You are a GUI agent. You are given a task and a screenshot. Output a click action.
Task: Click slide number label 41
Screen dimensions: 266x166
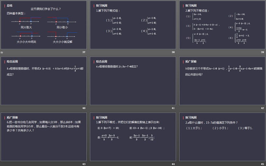click(x=173, y=108)
